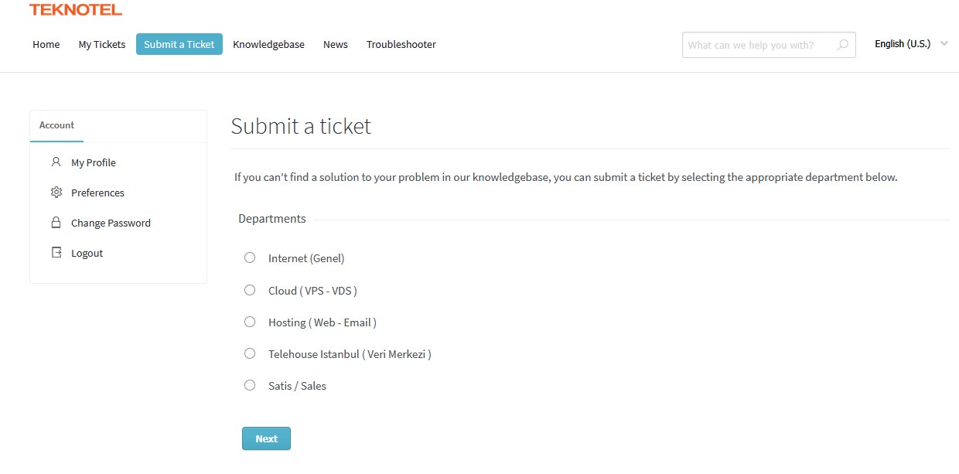Click the Preferences gear icon
This screenshot has height=474, width=959.
[x=56, y=193]
